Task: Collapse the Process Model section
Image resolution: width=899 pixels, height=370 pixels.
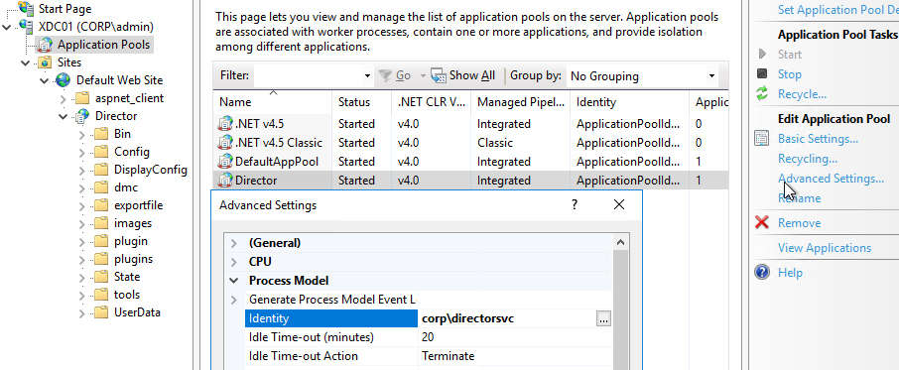Action: coord(233,281)
